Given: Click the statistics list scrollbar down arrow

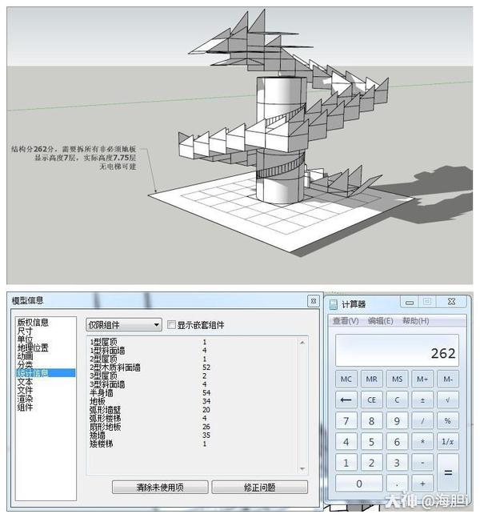Looking at the screenshot, I should [303, 468].
